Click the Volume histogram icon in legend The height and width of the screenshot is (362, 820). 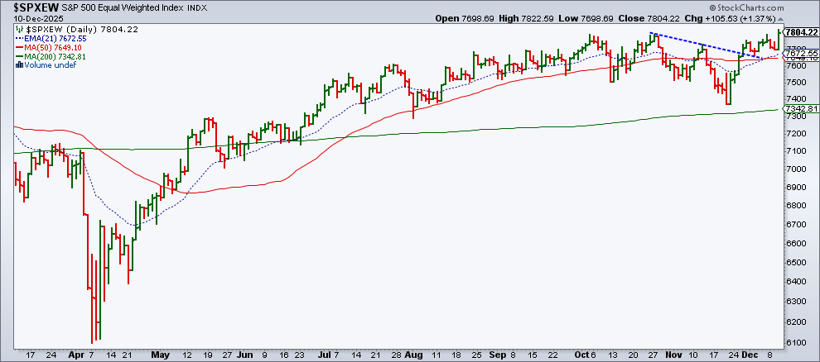pyautogui.click(x=18, y=65)
